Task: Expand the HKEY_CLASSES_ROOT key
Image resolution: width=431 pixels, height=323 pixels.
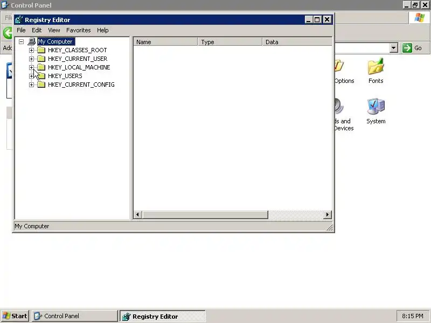Action: 31,50
